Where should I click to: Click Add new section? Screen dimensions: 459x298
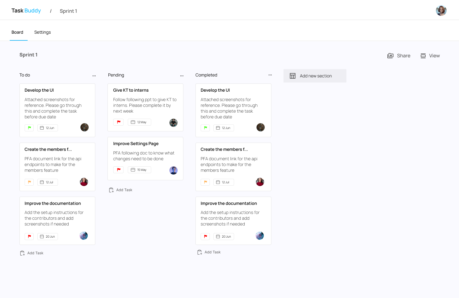coord(316,76)
